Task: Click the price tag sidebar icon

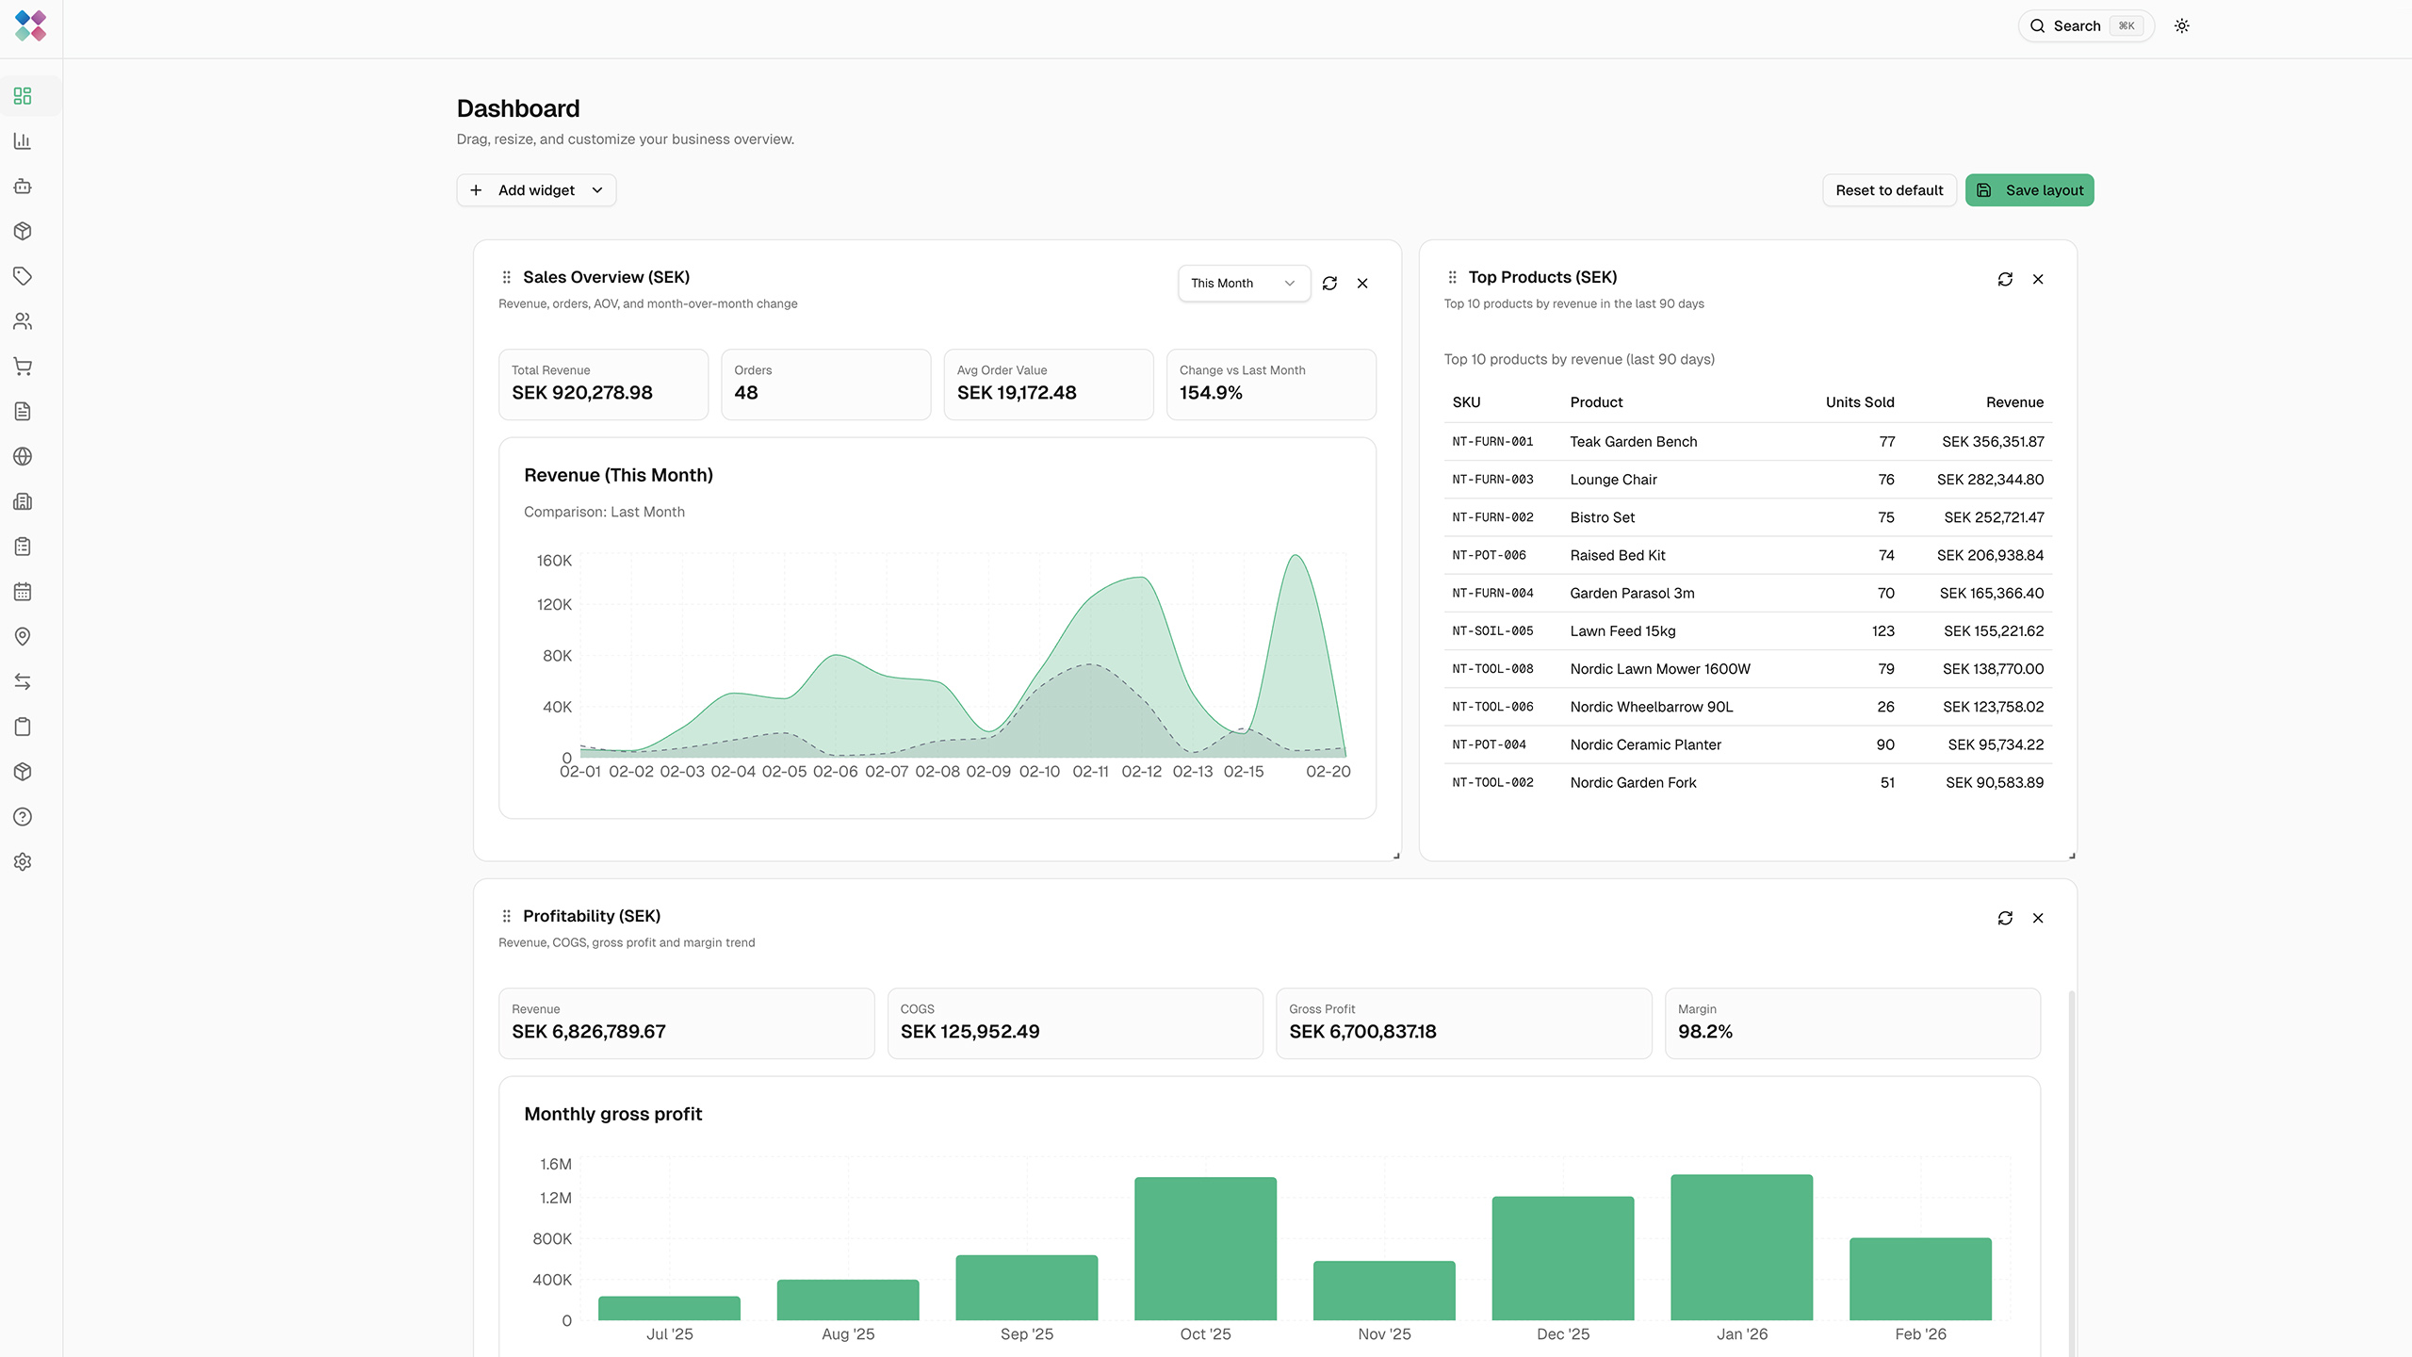Action: pyautogui.click(x=23, y=276)
